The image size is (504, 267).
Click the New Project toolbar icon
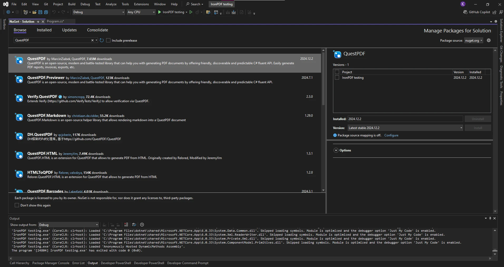pos(26,12)
